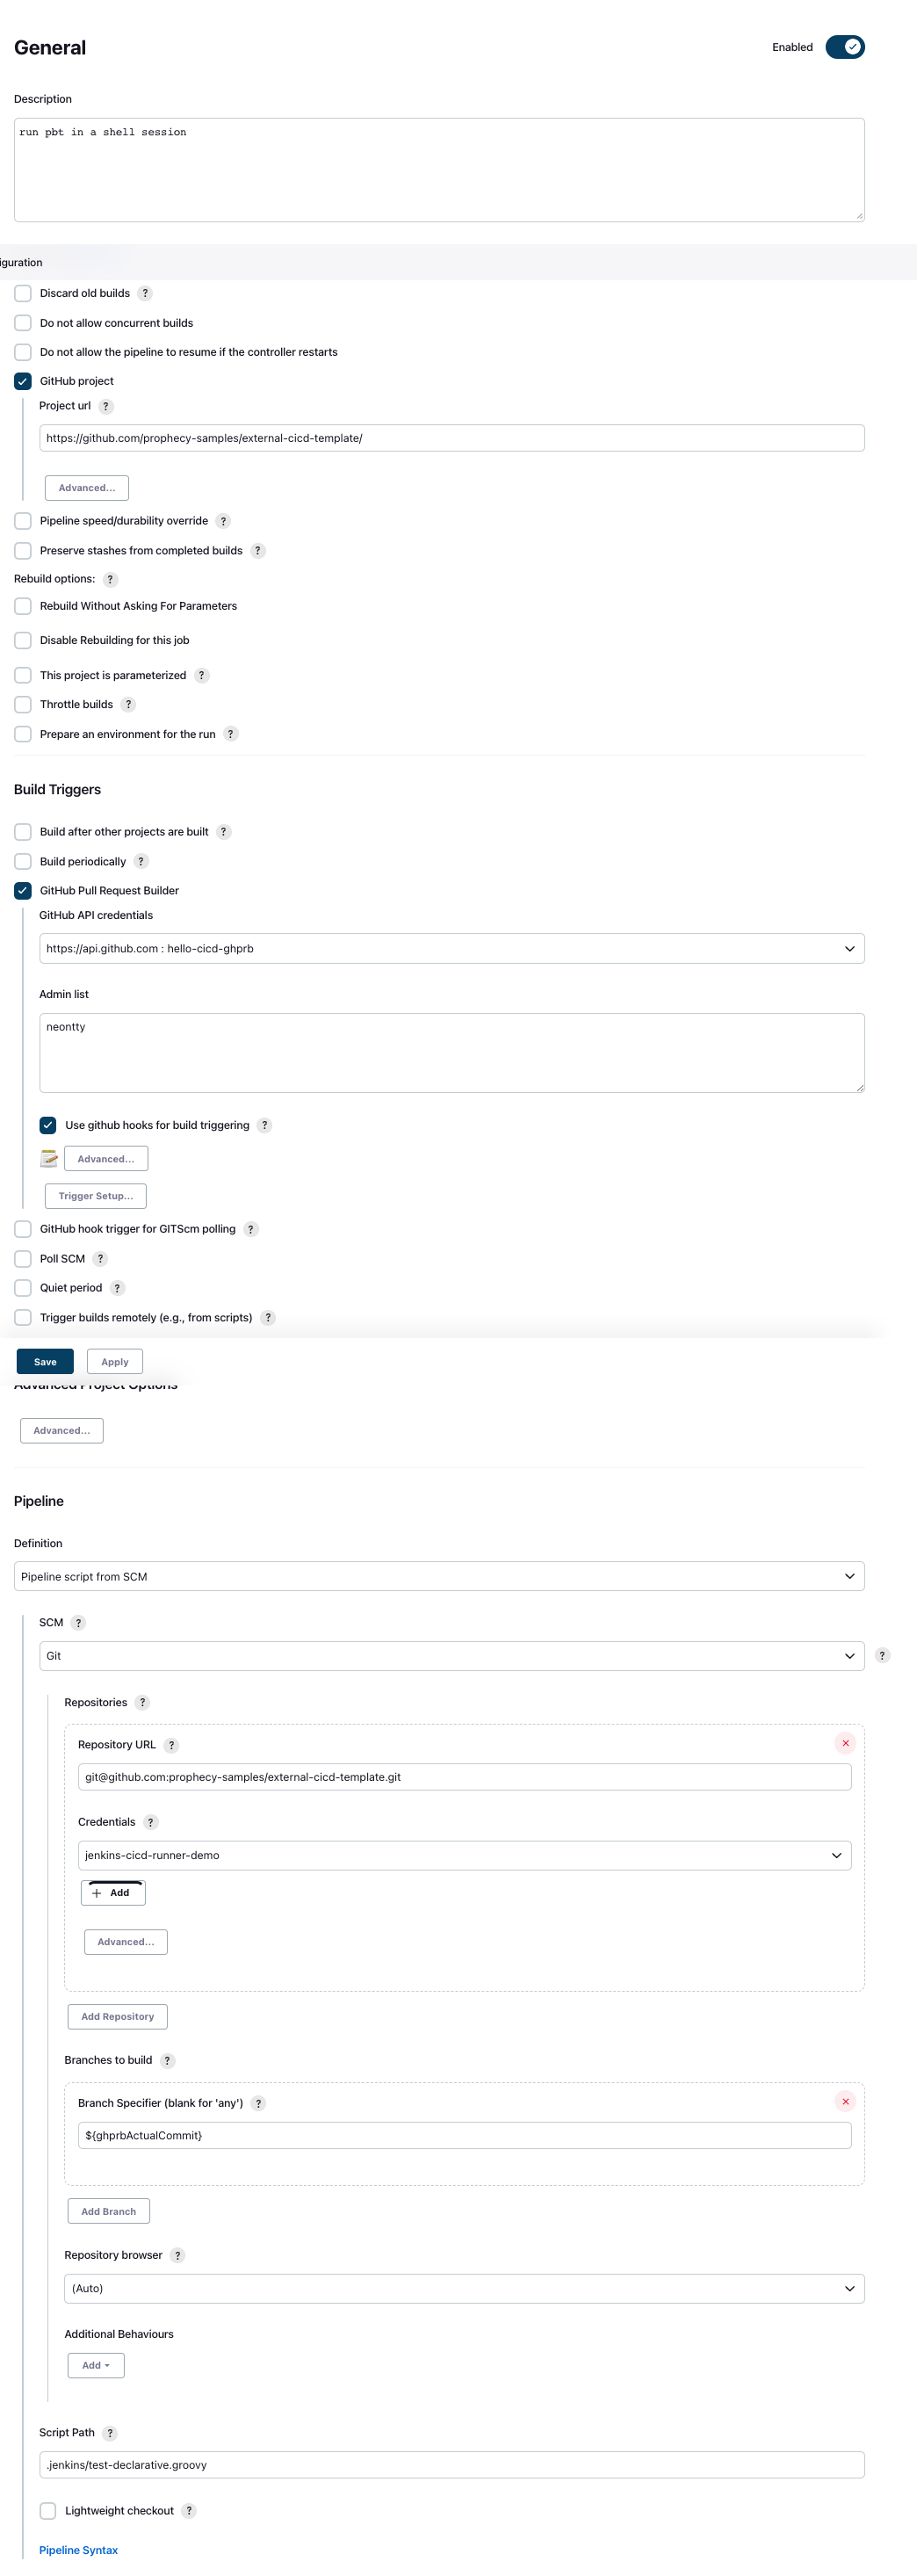The image size is (917, 2576).
Task: Open the Additional Behaviours Add menu
Action: coord(95,2365)
